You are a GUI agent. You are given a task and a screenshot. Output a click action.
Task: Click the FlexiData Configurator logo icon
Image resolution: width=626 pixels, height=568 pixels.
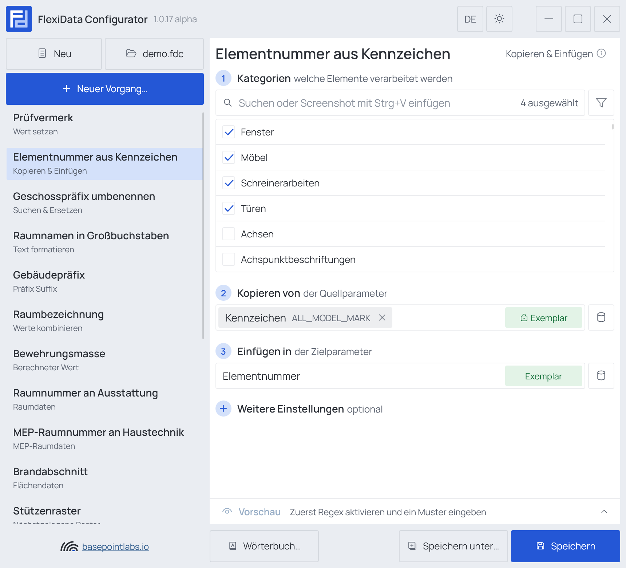pyautogui.click(x=19, y=19)
